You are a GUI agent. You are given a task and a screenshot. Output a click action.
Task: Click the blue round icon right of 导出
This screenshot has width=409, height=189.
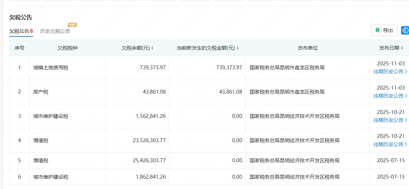(405, 31)
